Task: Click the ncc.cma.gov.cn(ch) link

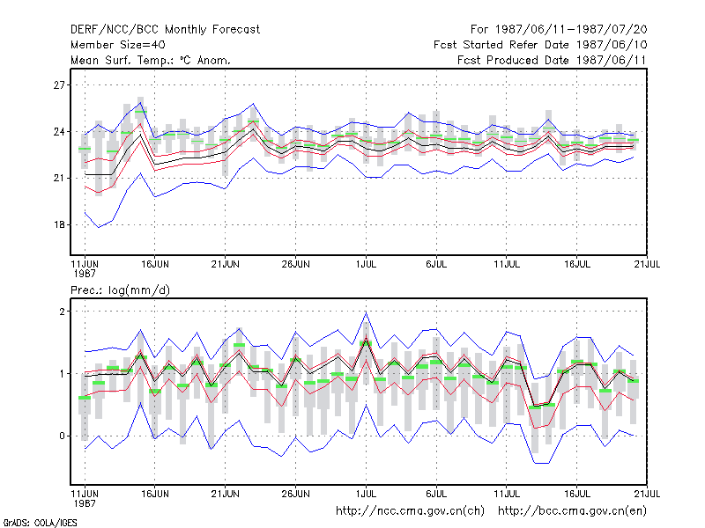Action: [410, 511]
